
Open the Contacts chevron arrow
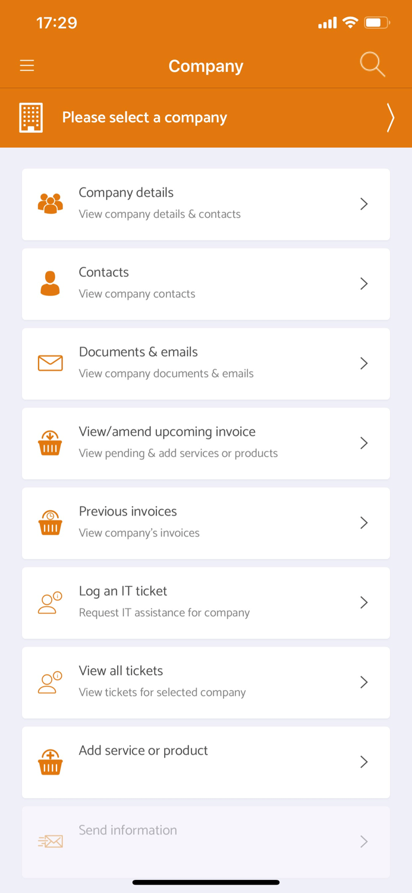pos(363,283)
